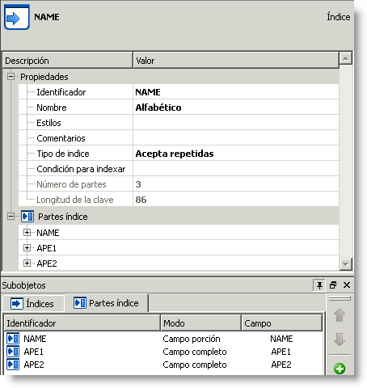Viewport: 367px width, 388px height.
Task: Click the Modo column header
Action: (201, 323)
